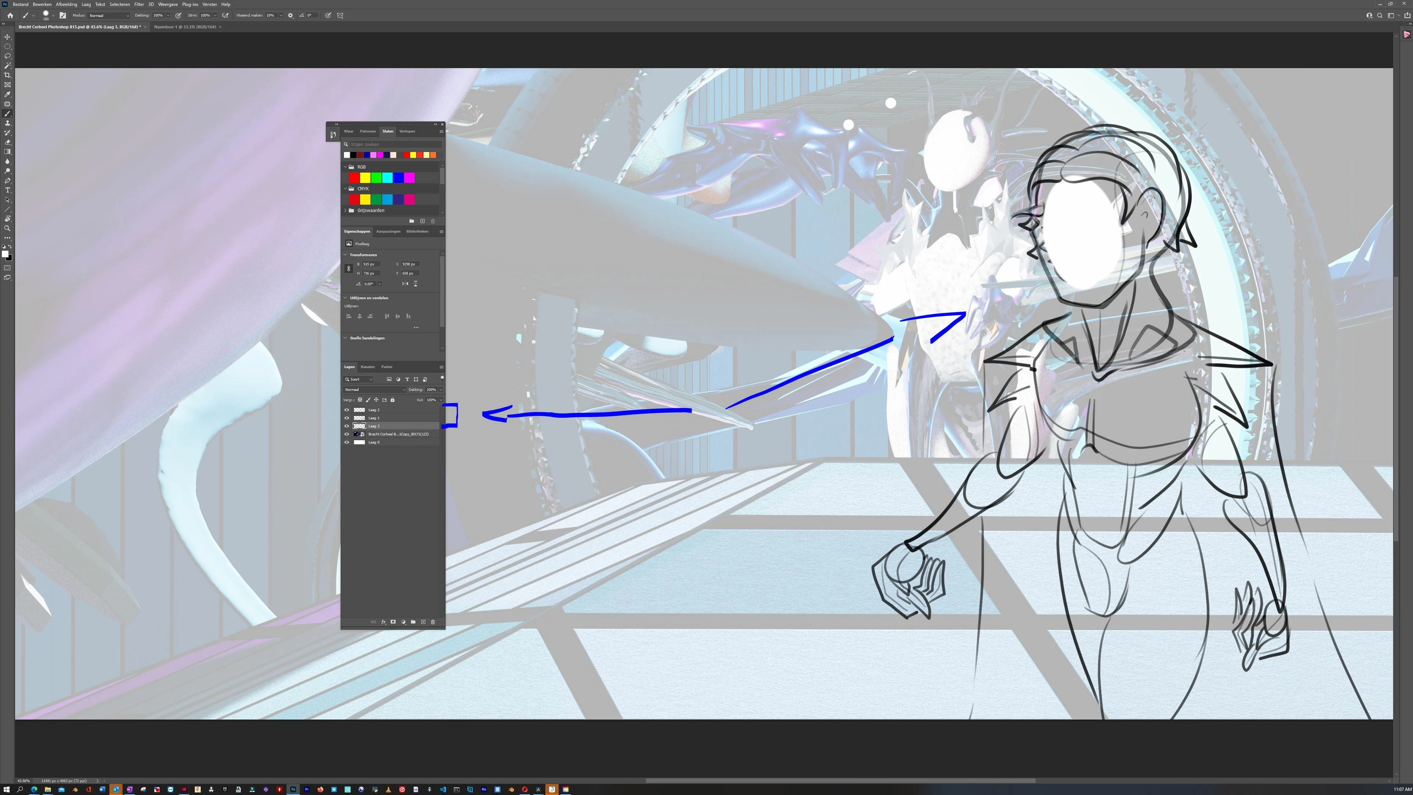This screenshot has height=795, width=1413.
Task: Toggle visibility of Laag 3
Action: pos(346,426)
